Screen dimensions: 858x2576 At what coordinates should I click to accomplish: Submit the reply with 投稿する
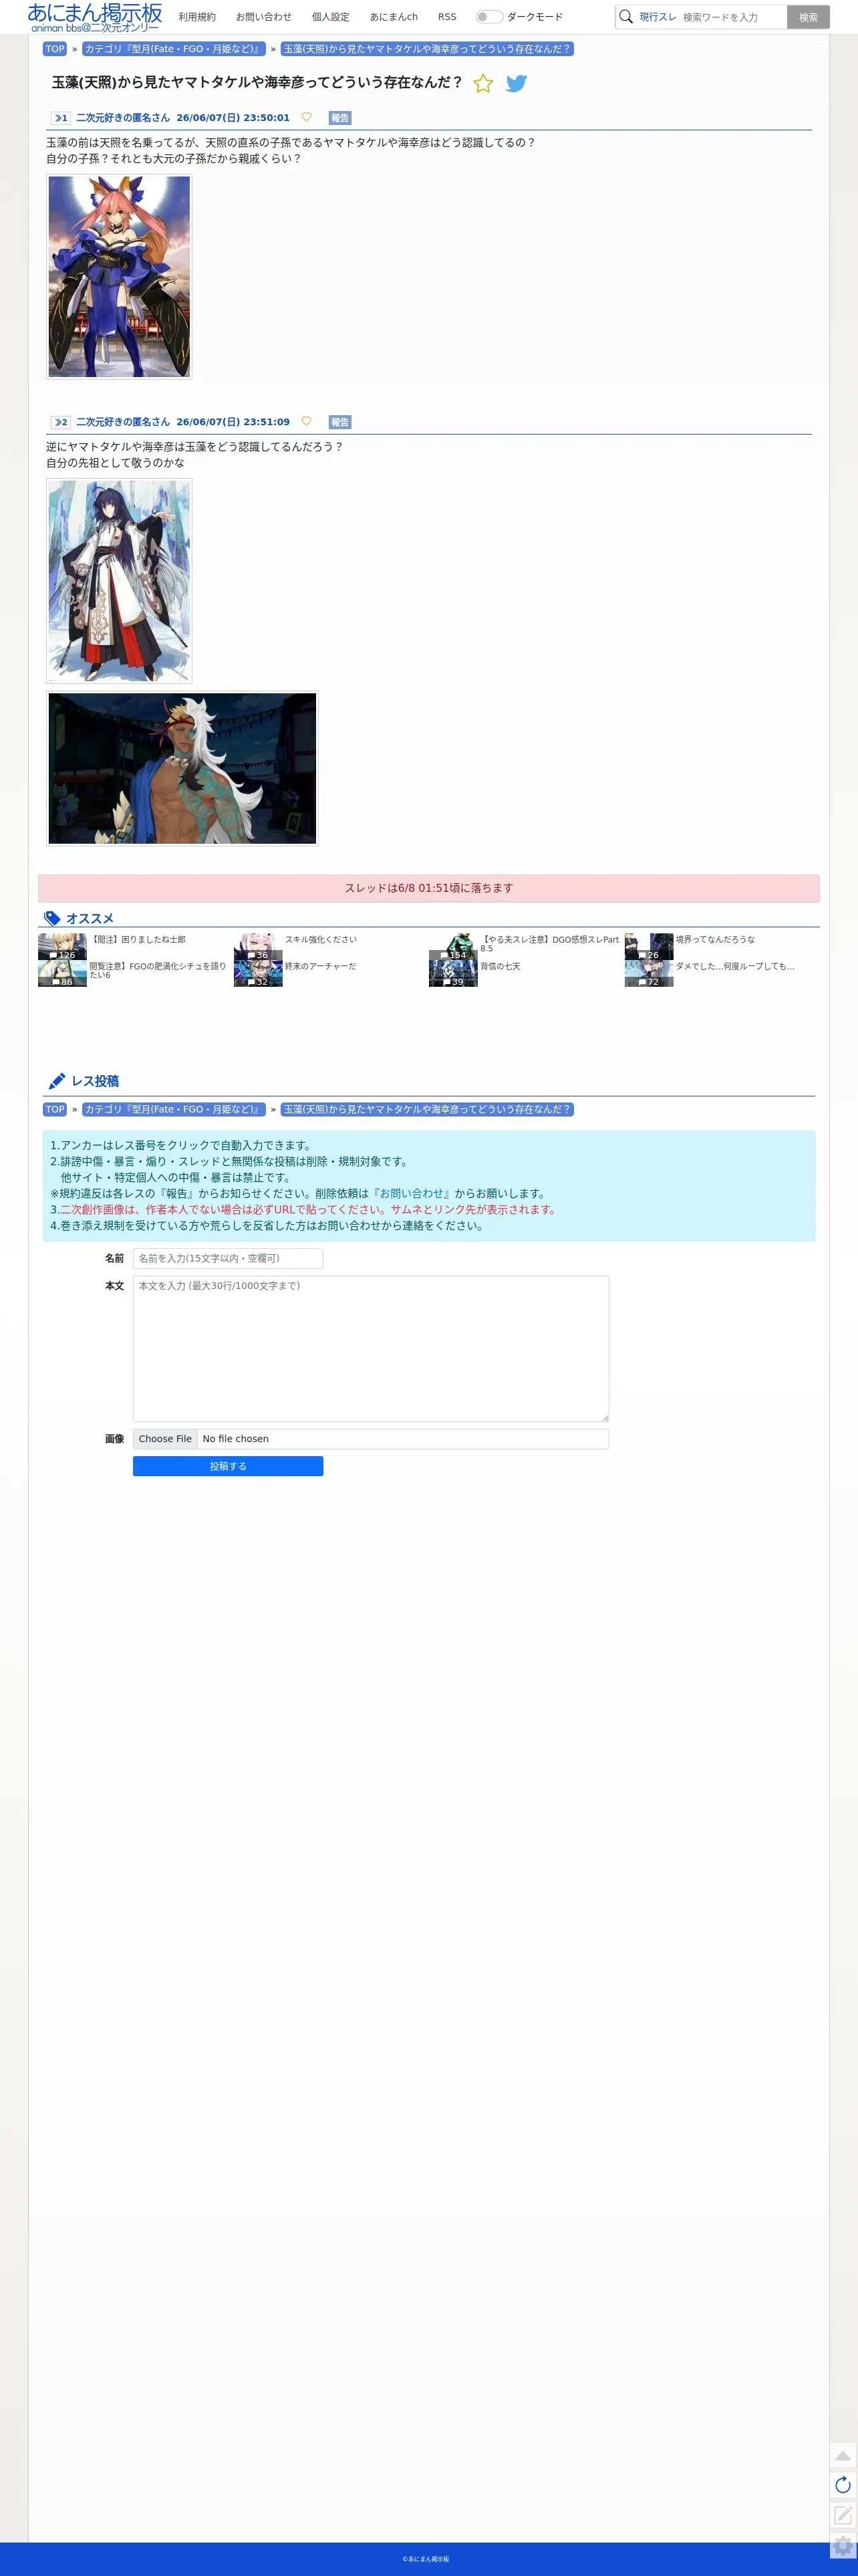(228, 1466)
